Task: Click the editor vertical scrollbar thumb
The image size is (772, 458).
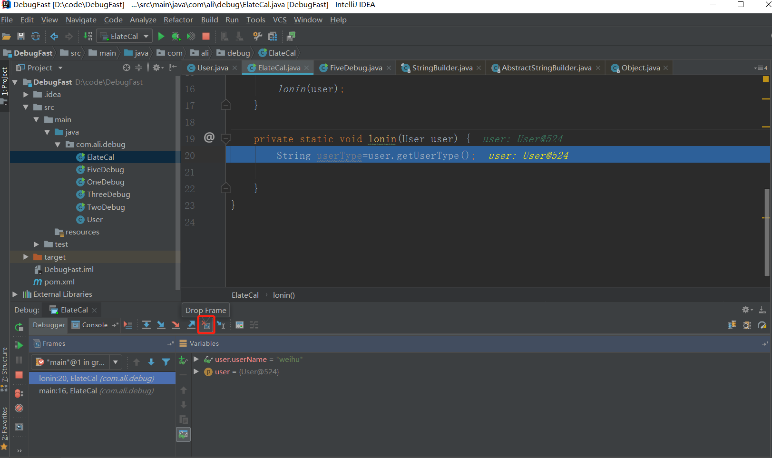Action: pos(767,232)
